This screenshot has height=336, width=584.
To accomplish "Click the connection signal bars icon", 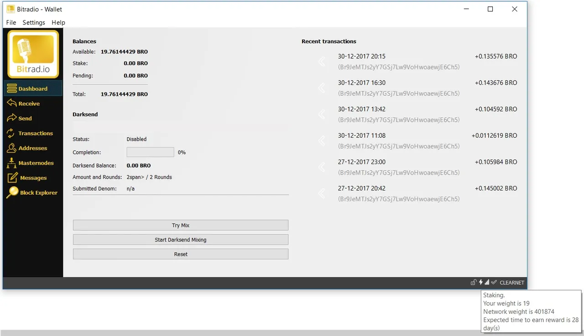I will click(487, 282).
